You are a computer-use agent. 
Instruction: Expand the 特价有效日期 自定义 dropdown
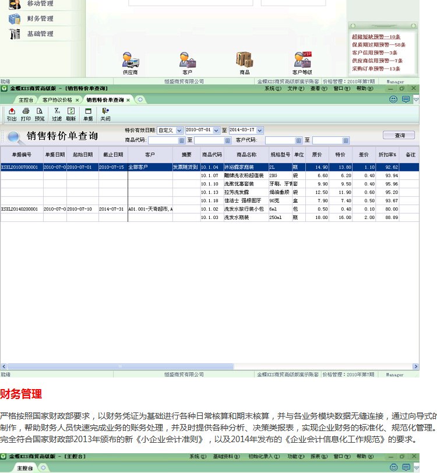point(179,130)
